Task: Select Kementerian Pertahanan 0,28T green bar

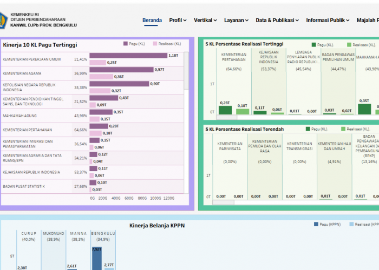Action: pyautogui.click(x=225, y=110)
